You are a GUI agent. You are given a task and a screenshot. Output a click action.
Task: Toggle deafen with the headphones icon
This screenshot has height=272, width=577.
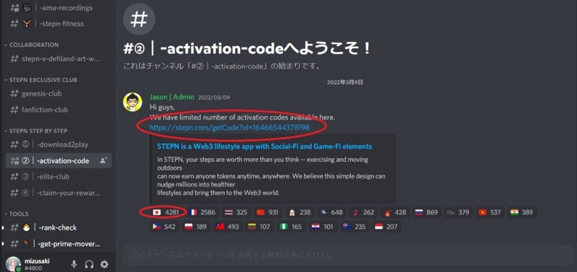tap(89, 264)
